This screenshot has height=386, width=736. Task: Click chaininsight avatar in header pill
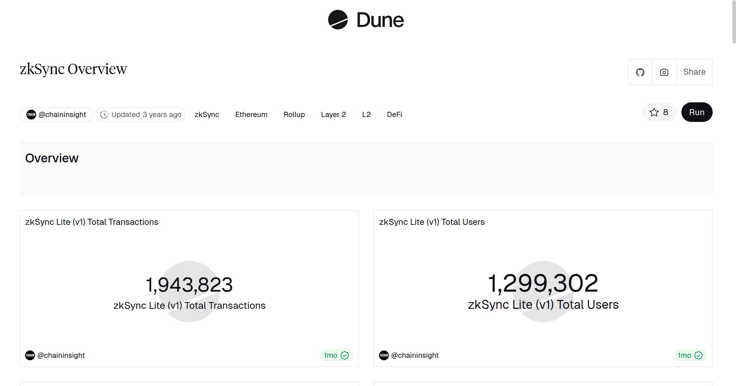(31, 115)
